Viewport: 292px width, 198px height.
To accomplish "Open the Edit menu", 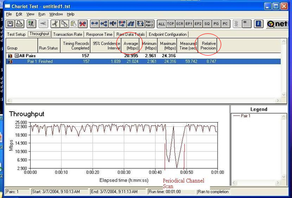I will click(x=19, y=14).
